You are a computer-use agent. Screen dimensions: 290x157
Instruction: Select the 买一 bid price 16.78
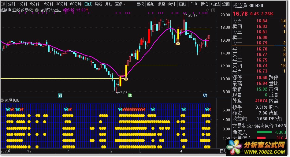coord(262,49)
